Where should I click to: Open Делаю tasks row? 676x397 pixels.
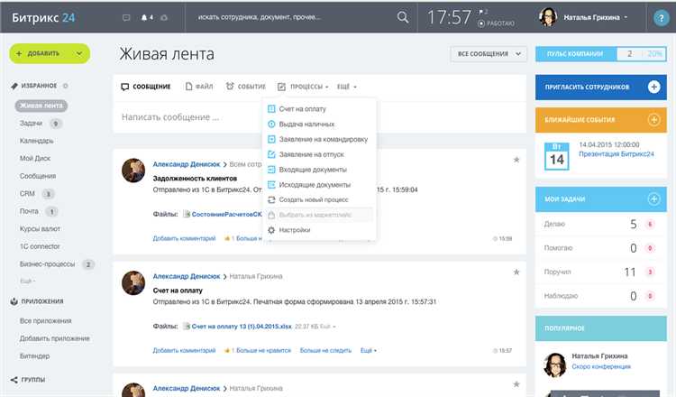[x=601, y=224]
